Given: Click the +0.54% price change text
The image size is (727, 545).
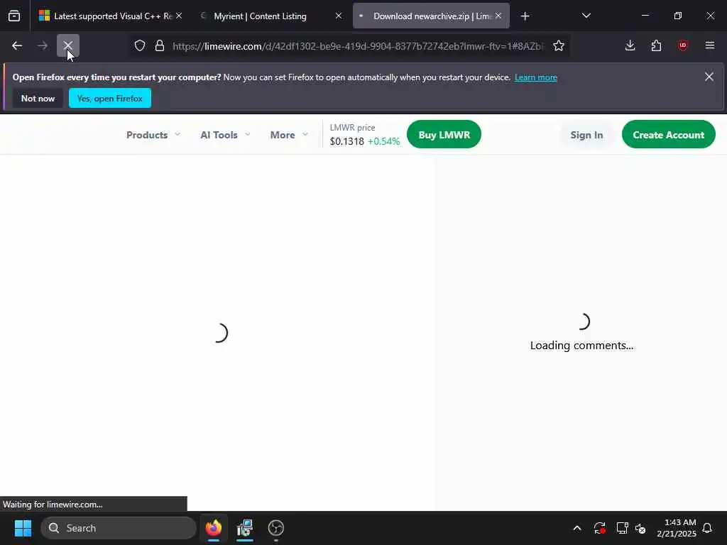Looking at the screenshot, I should 383,141.
